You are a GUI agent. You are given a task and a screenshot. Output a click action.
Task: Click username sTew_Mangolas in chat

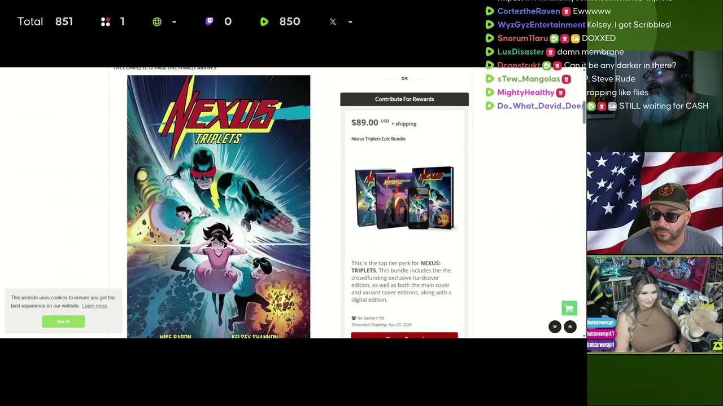(x=529, y=79)
